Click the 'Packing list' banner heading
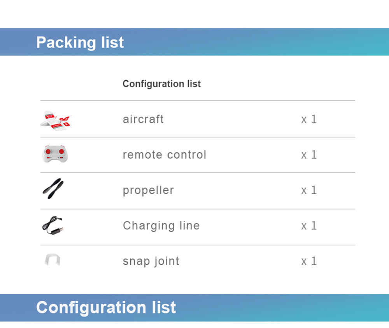Viewport: 389px width, 328px height. point(80,42)
